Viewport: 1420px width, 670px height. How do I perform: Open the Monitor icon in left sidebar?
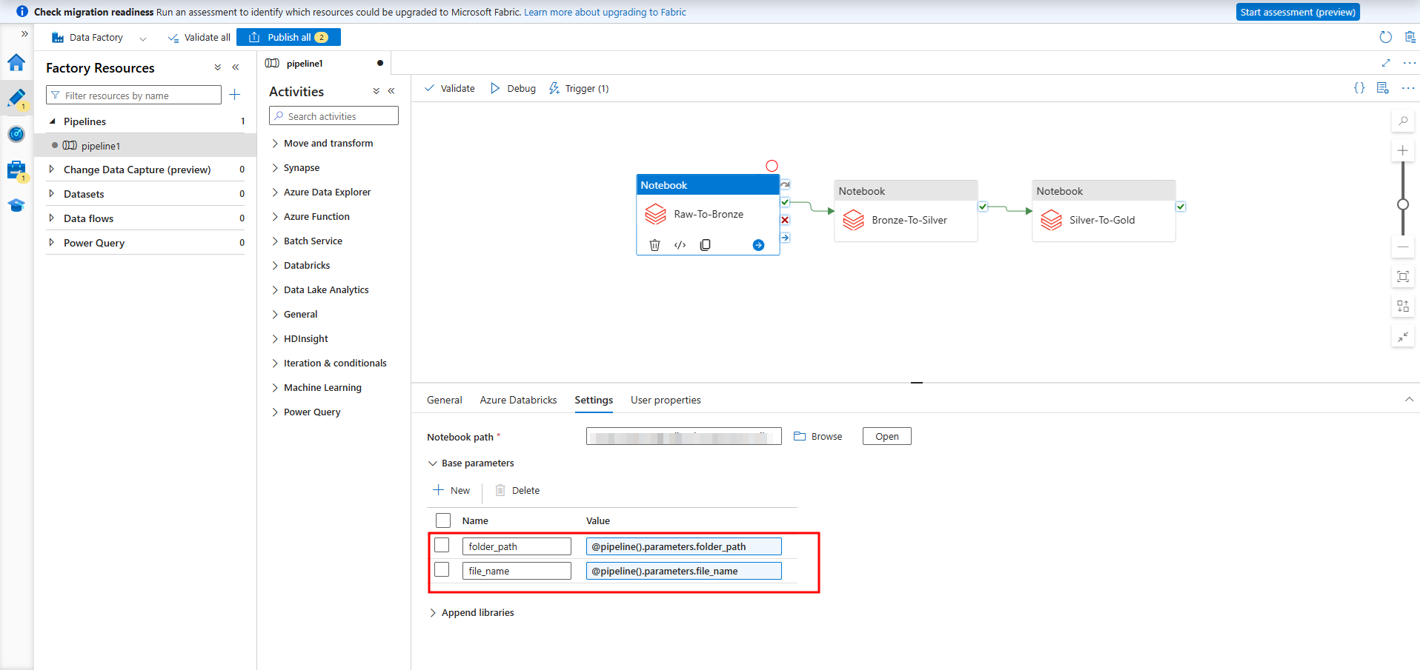[16, 134]
